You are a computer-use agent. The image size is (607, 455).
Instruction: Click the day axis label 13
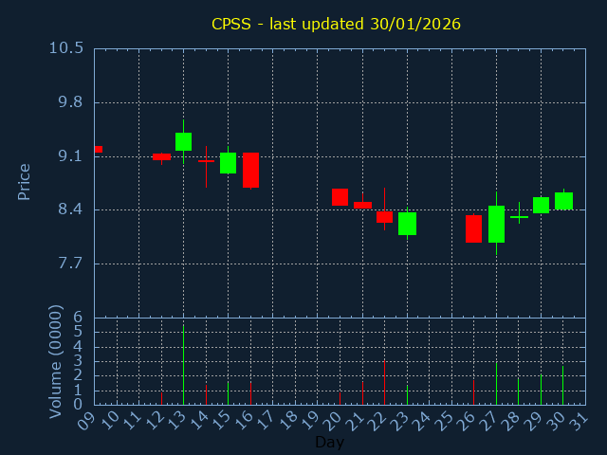pyautogui.click(x=175, y=420)
